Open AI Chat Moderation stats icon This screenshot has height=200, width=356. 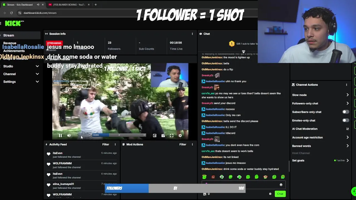(348, 129)
